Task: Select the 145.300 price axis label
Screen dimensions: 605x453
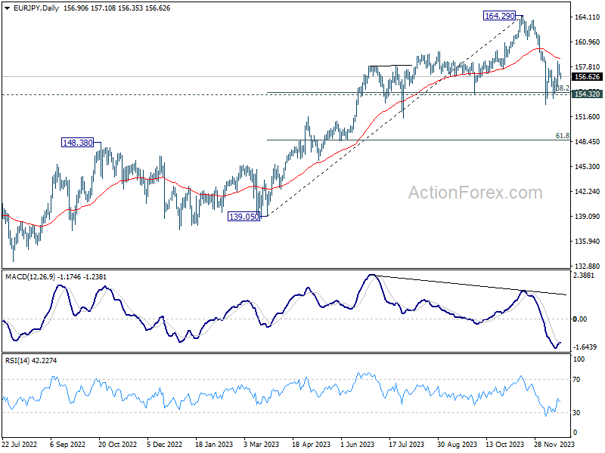Action: point(588,167)
